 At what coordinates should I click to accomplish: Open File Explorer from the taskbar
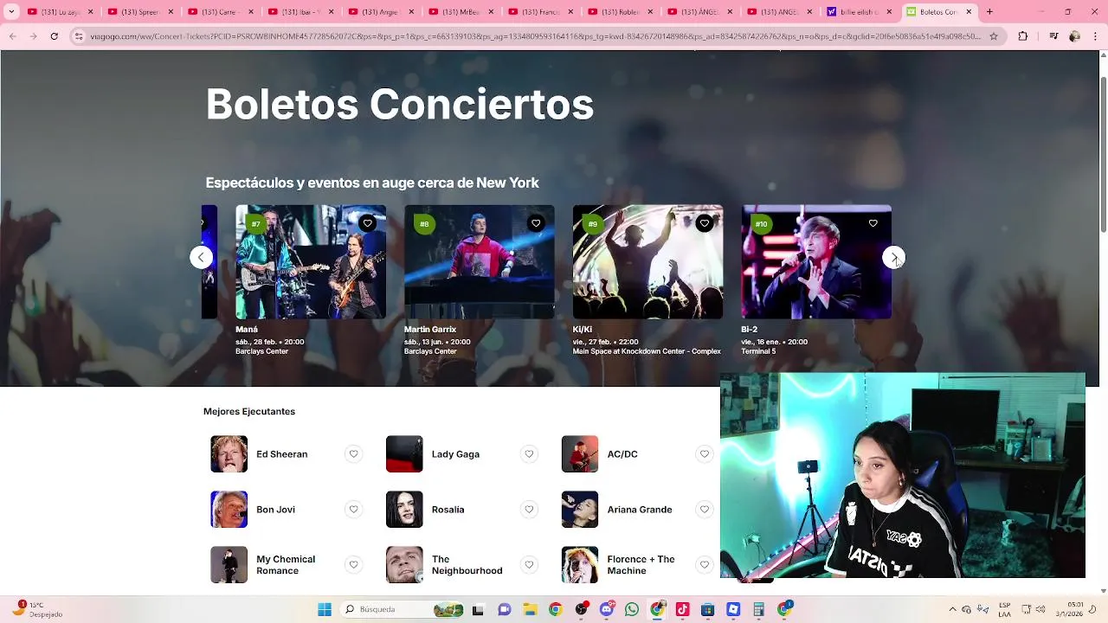tap(530, 609)
